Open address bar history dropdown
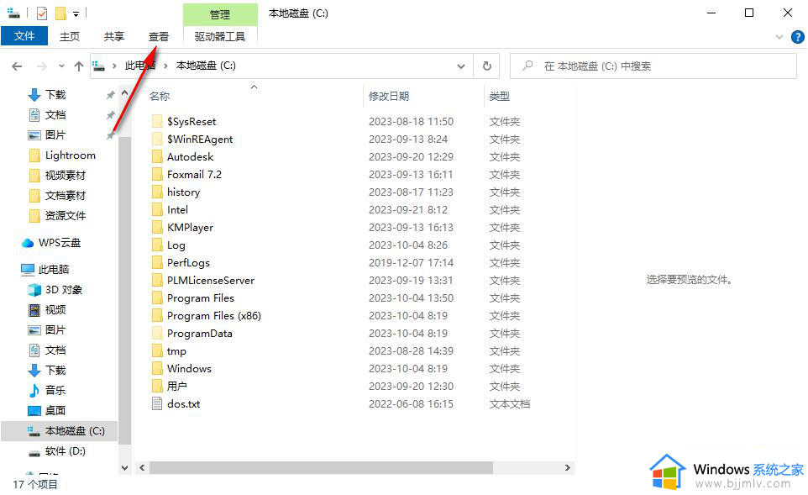The image size is (808, 495). tap(460, 66)
